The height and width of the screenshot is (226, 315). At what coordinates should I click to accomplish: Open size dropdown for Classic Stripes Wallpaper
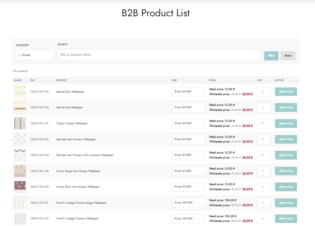(188, 123)
